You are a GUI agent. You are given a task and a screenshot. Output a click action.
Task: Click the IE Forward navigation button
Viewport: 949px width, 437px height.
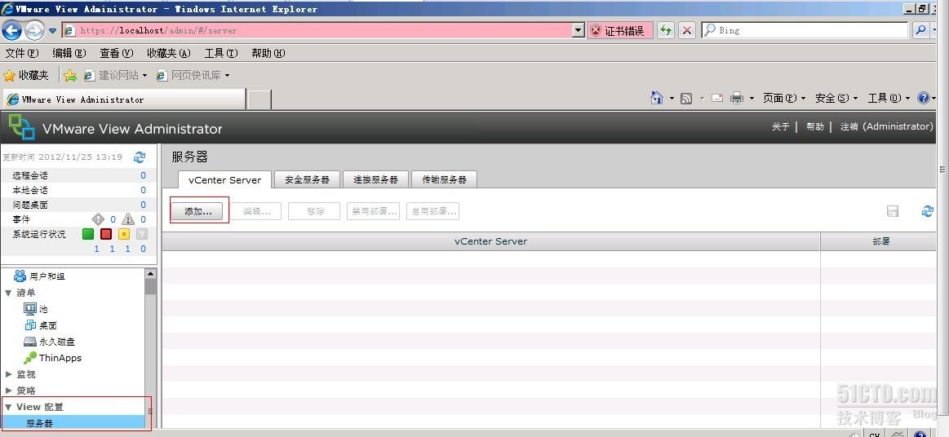pyautogui.click(x=34, y=30)
